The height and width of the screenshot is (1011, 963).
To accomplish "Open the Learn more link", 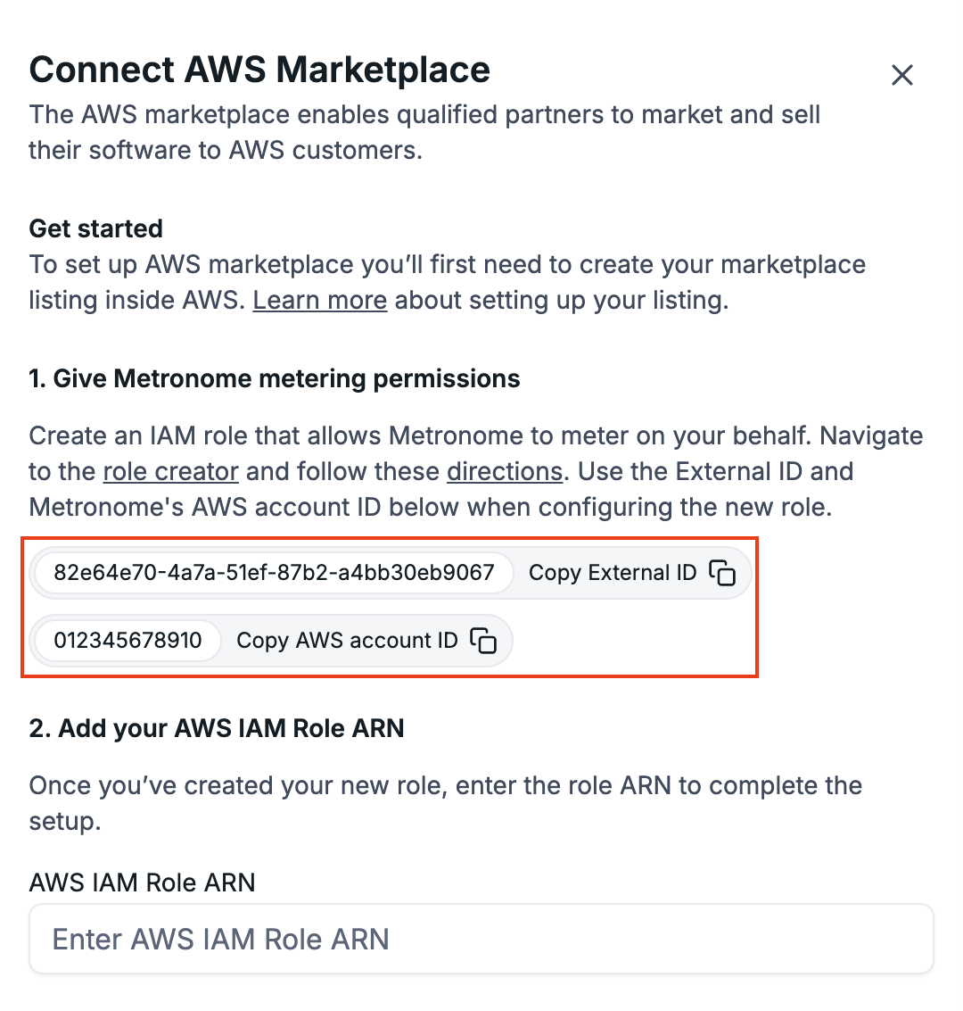I will pos(319,301).
